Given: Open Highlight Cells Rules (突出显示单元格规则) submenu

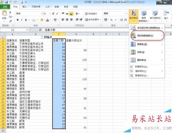Looking at the screenshot, I should pos(147,28).
